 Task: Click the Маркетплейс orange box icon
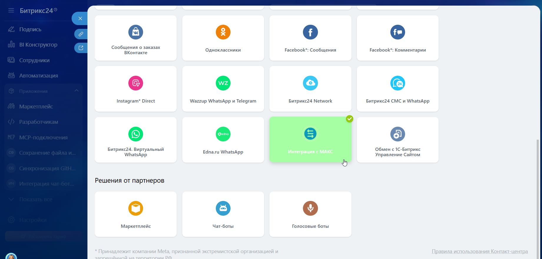[136, 208]
